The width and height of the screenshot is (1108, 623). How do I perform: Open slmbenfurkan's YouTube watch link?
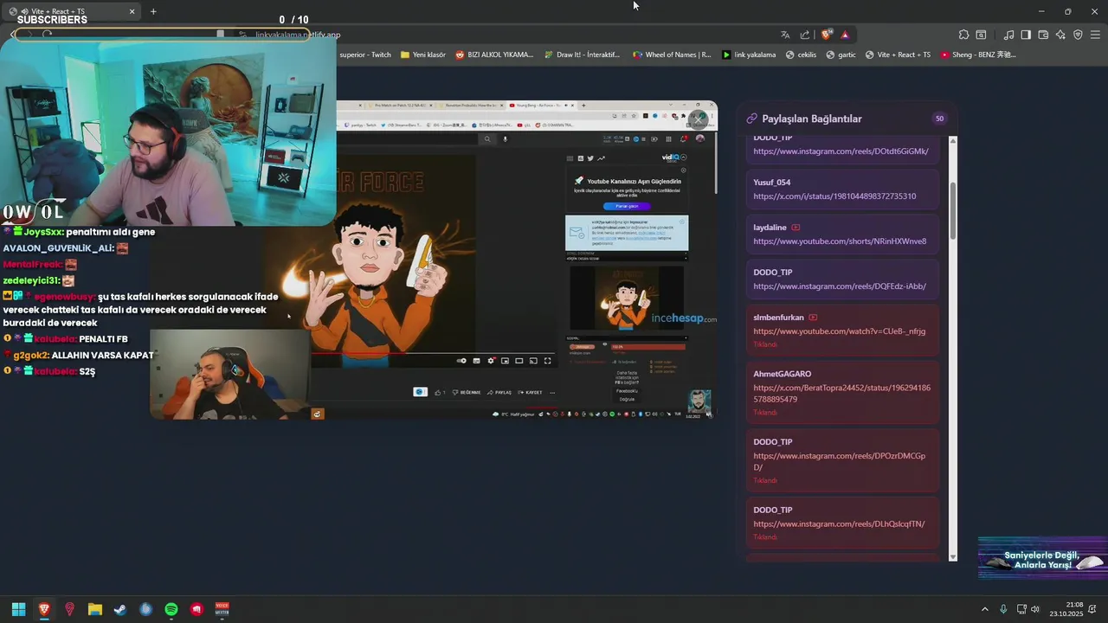840,331
